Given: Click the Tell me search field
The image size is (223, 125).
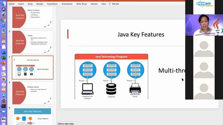Looking at the screenshot, I should click(115, 4).
